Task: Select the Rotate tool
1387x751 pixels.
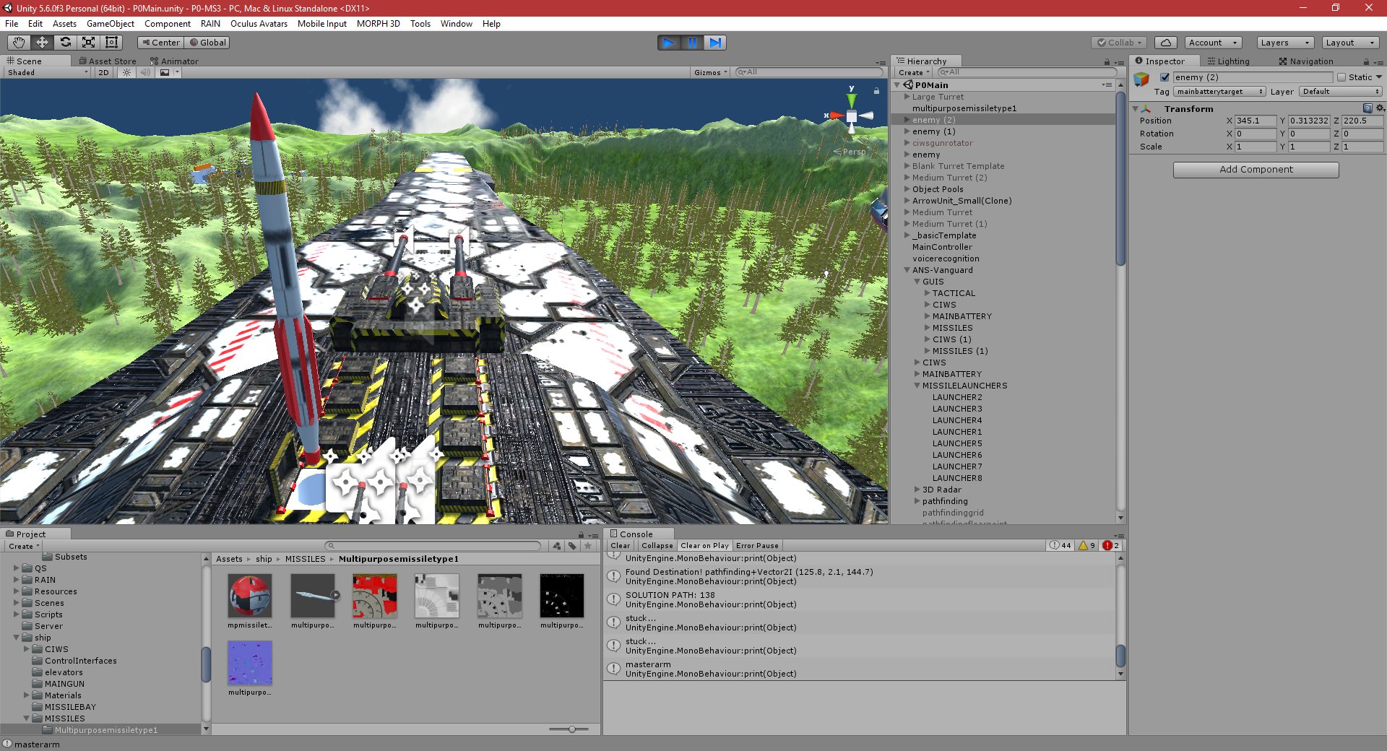Action: 65,43
